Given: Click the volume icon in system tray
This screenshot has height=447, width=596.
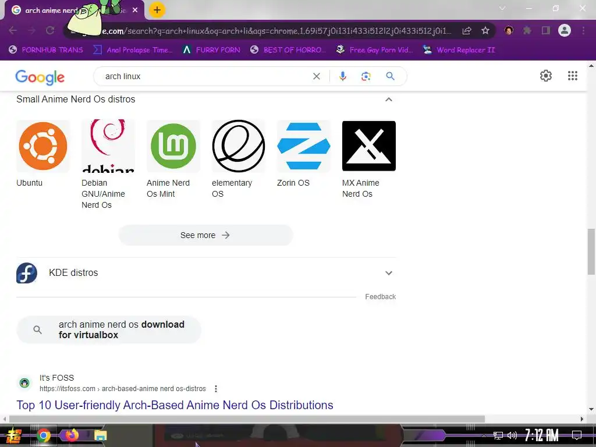Looking at the screenshot, I should click(512, 435).
